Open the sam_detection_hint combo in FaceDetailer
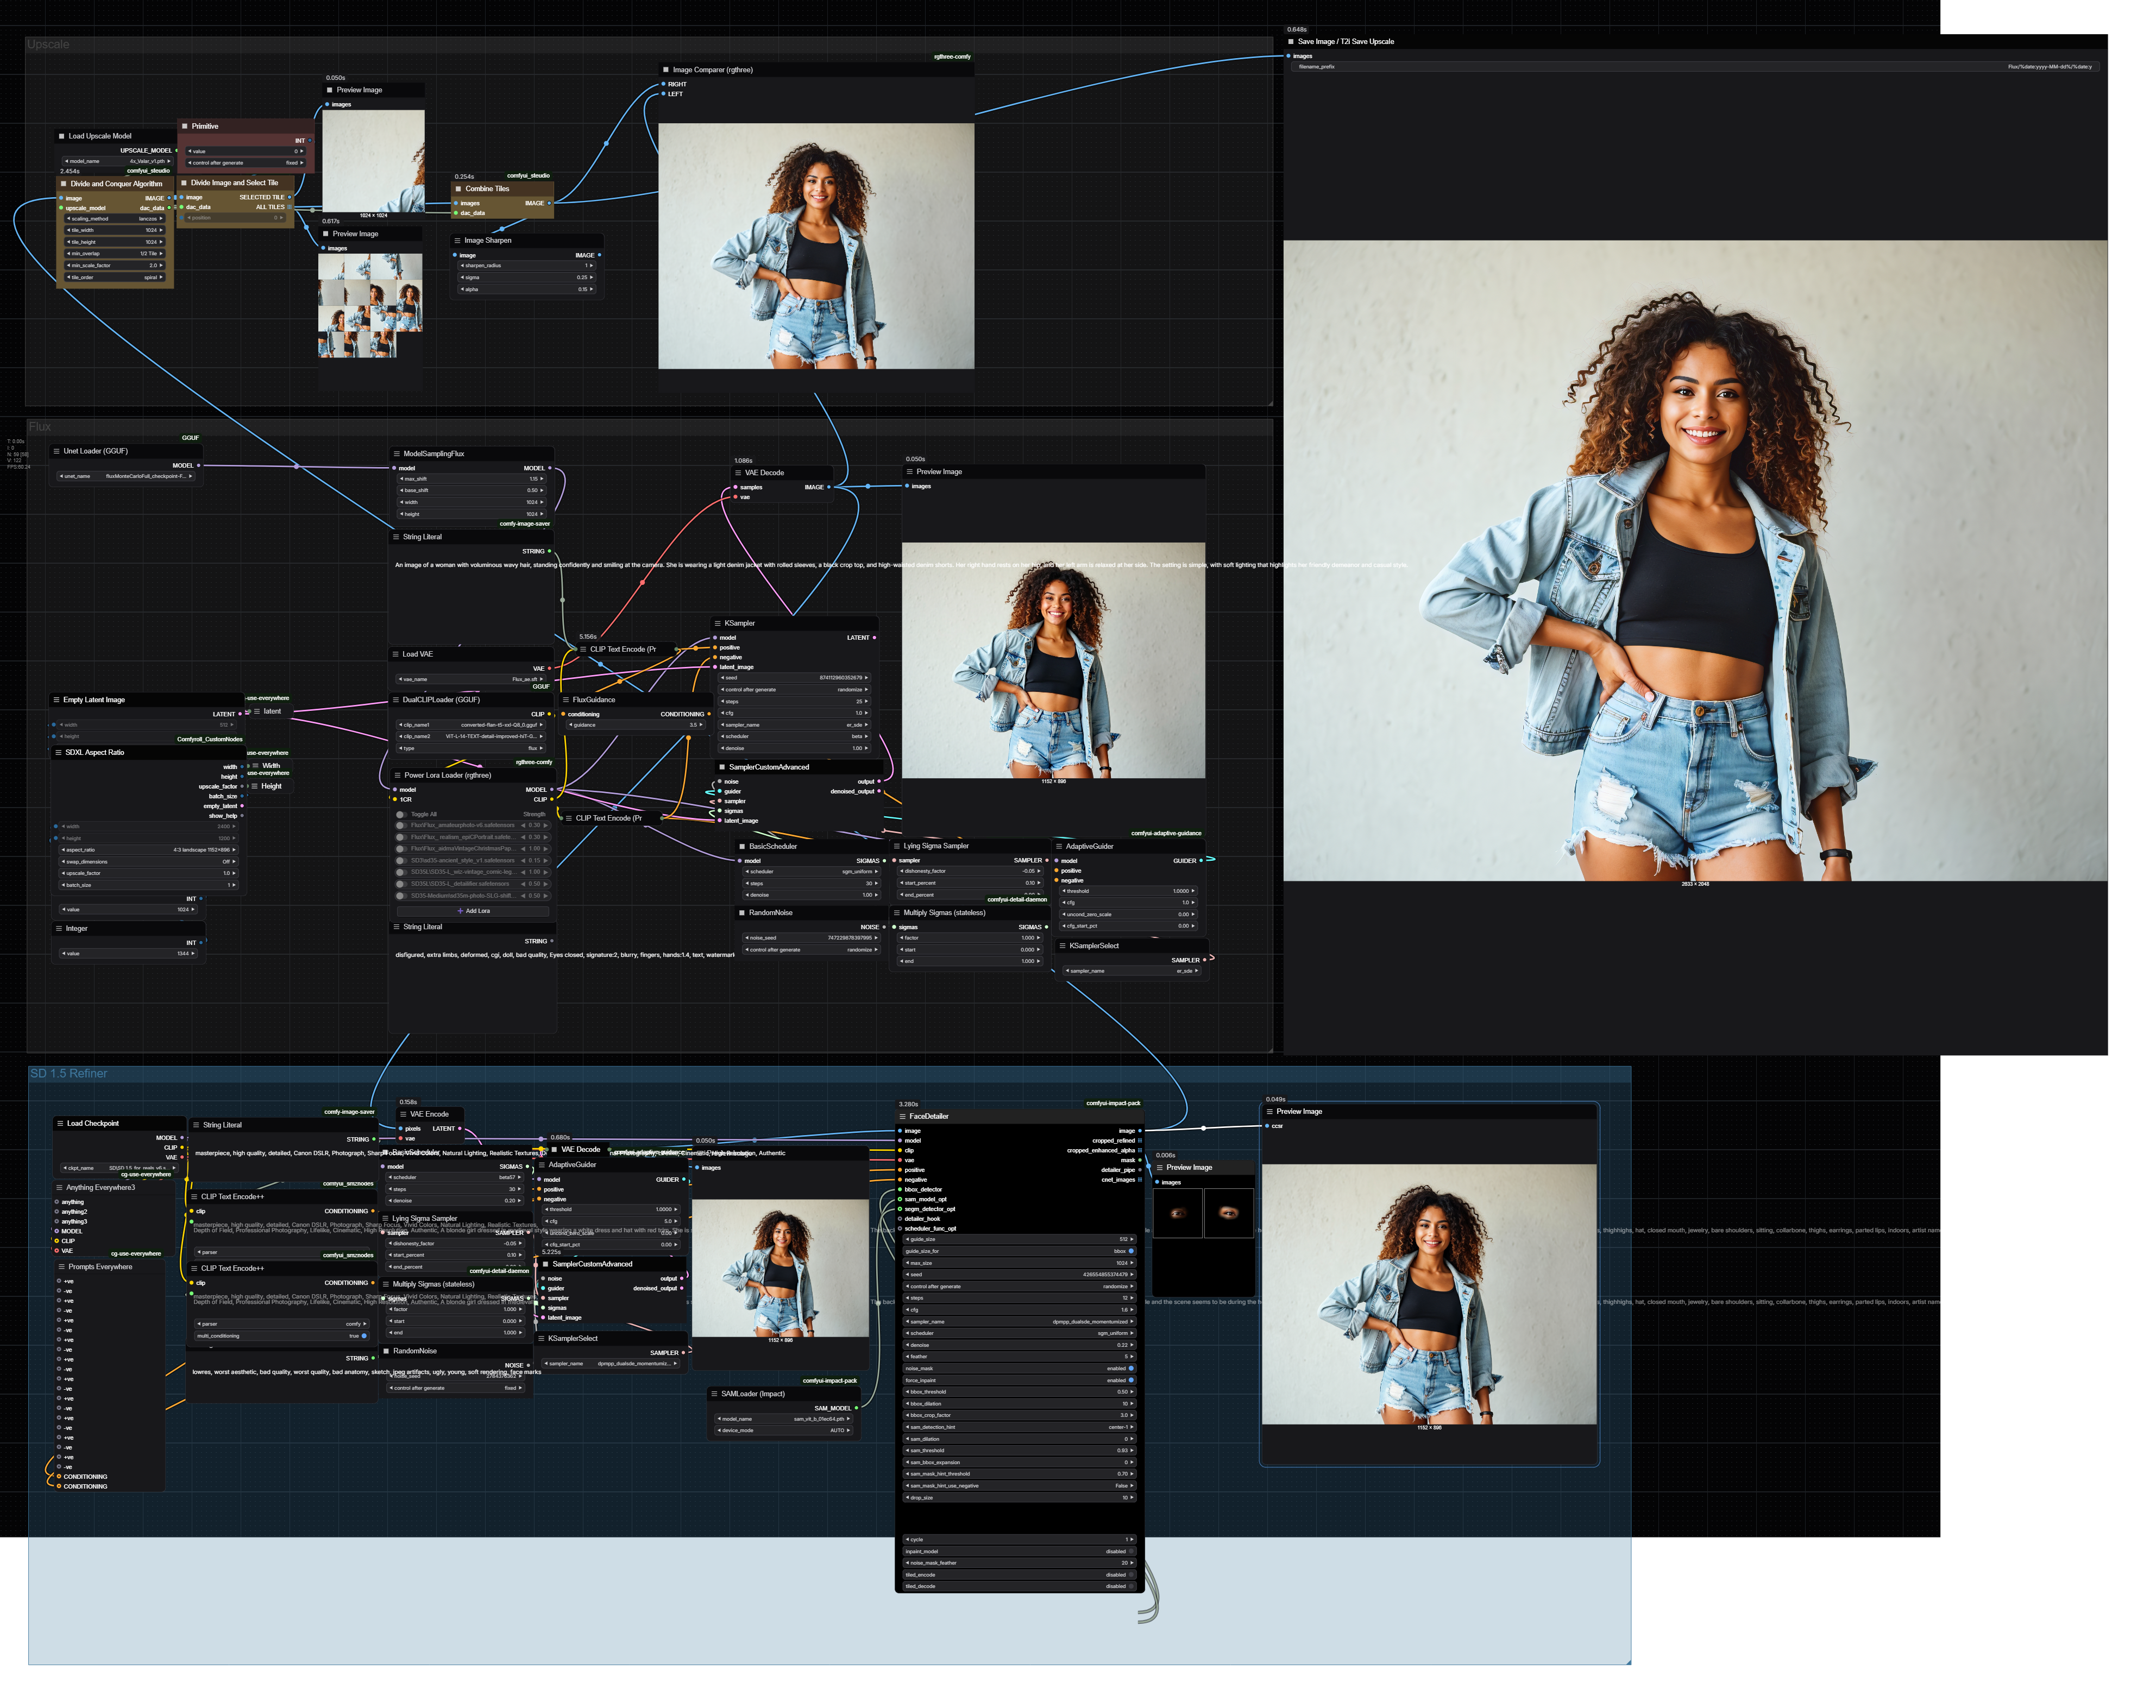The width and height of the screenshot is (2156, 1708). pyautogui.click(x=1020, y=1427)
